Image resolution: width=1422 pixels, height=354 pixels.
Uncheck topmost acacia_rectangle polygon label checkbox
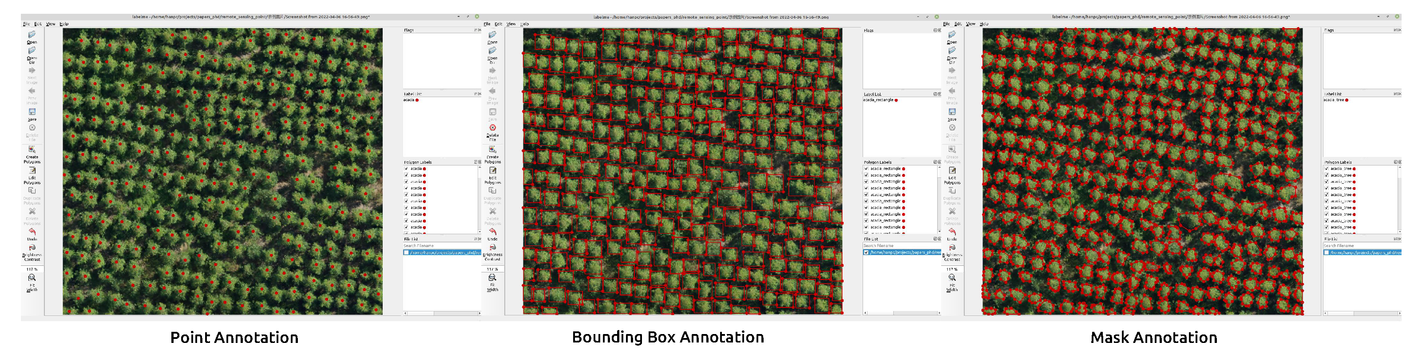pyautogui.click(x=866, y=169)
